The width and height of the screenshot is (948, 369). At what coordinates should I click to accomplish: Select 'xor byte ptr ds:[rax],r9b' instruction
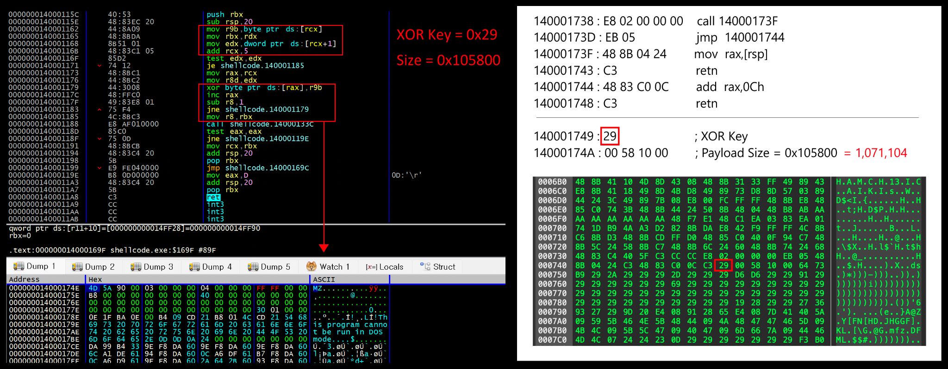264,87
